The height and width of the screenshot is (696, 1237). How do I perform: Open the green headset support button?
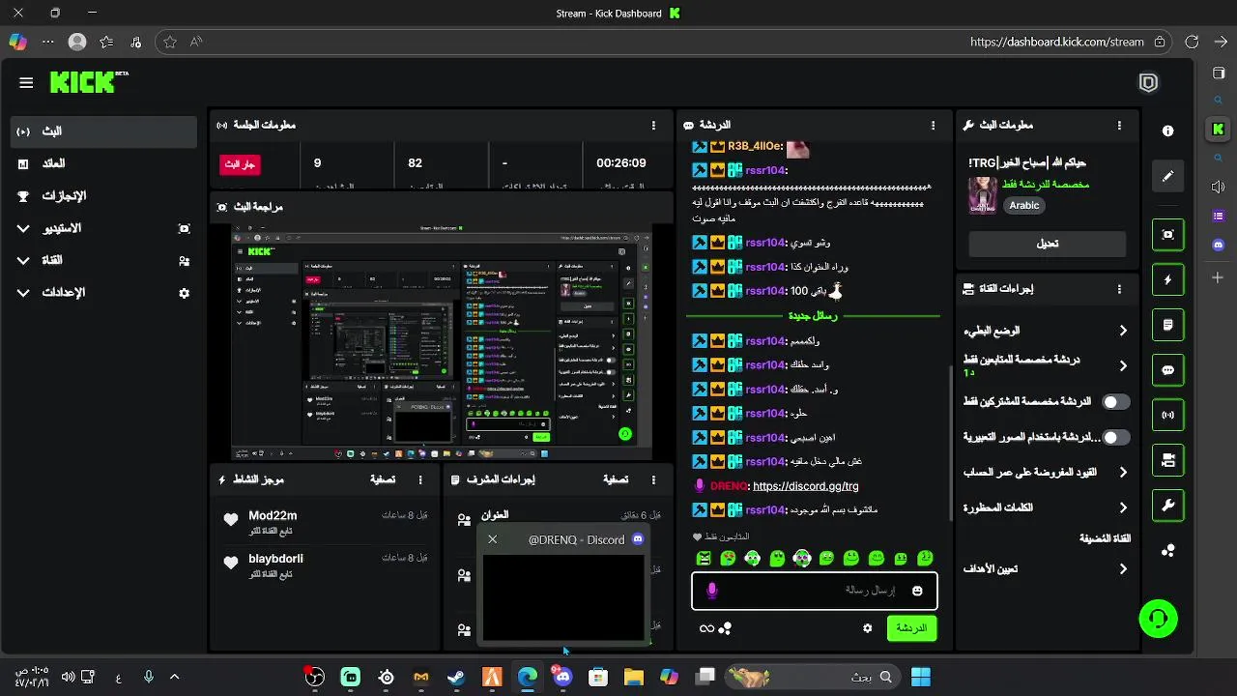pyautogui.click(x=1158, y=618)
